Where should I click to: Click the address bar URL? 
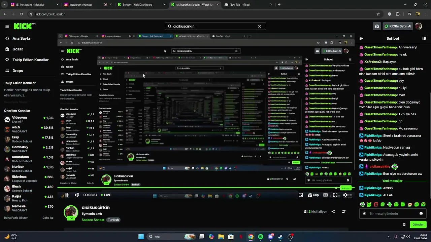point(51,14)
